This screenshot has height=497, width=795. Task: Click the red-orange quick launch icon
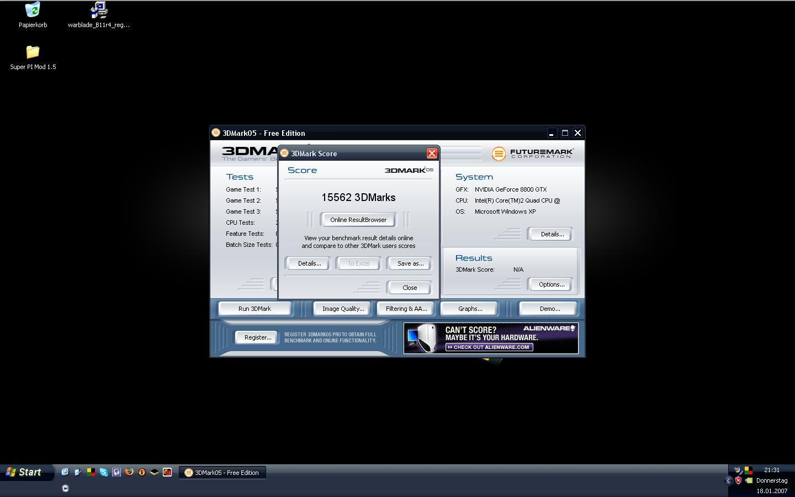[x=167, y=472]
